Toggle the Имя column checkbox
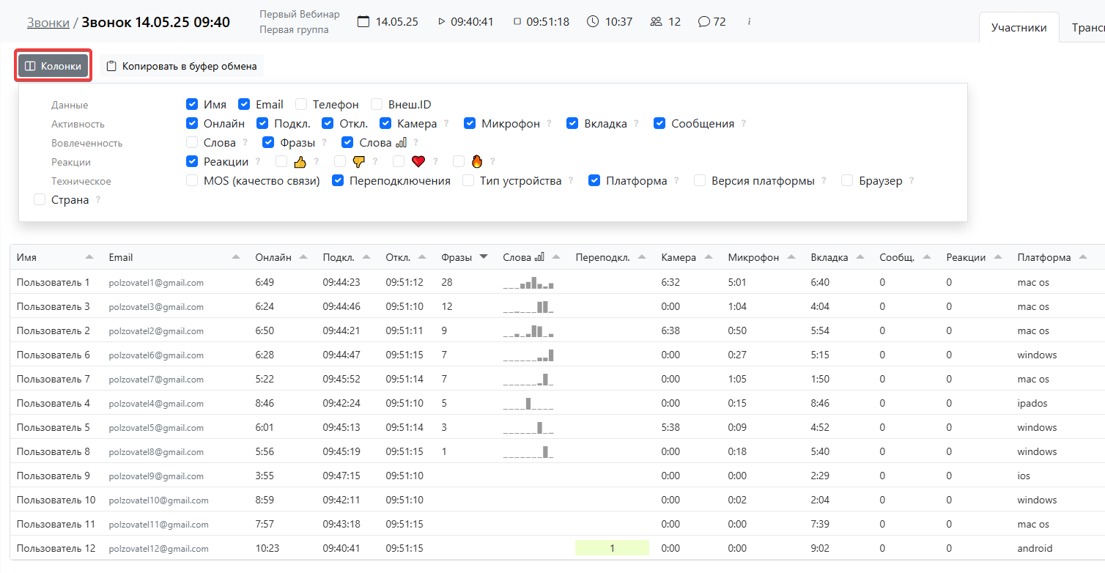1105x573 pixels. pyautogui.click(x=192, y=105)
